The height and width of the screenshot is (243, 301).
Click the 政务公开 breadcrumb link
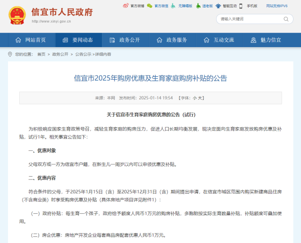click(60, 55)
